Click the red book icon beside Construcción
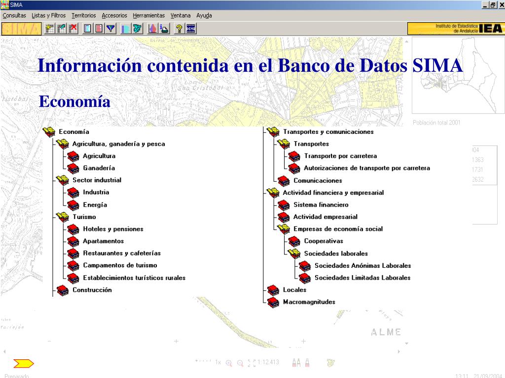Viewport: 505px width, 378px height. coord(63,290)
